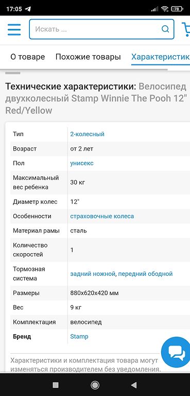Follow the "2-колесный" type link
Viewport: 190px width, 396px height.
(88, 134)
